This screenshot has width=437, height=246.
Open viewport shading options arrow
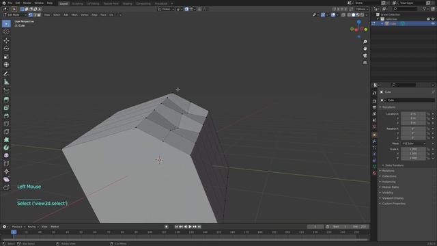[x=367, y=15]
